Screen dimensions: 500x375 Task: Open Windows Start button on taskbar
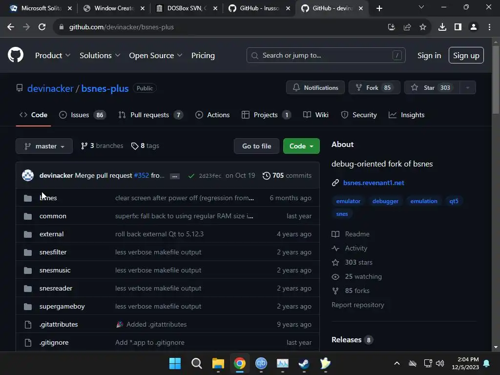pos(175,363)
